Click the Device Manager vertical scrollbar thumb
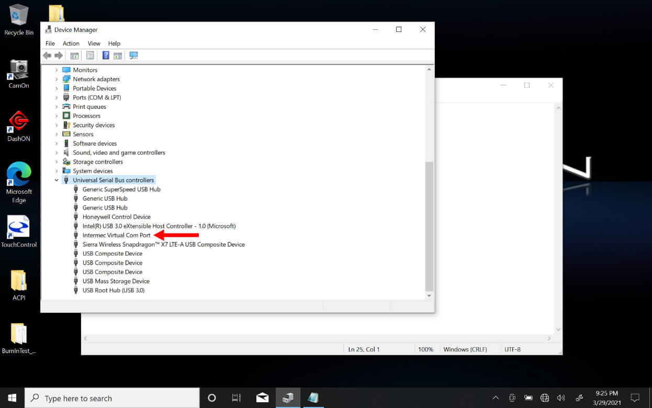Image resolution: width=652 pixels, height=408 pixels. pos(429,225)
